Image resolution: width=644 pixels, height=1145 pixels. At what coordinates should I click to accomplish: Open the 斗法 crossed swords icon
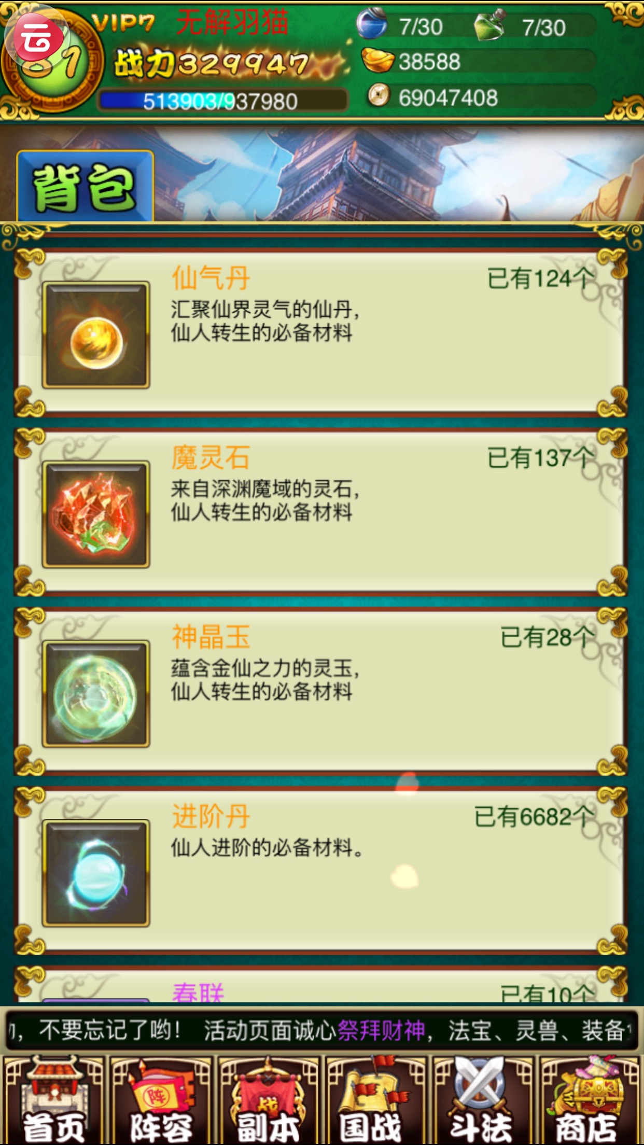(483, 1100)
